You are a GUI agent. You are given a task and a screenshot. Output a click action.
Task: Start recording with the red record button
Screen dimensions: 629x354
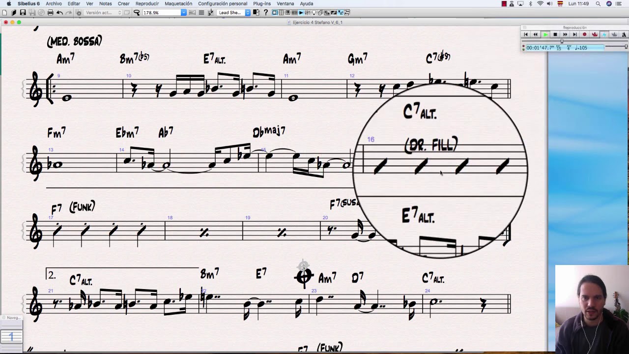[584, 34]
